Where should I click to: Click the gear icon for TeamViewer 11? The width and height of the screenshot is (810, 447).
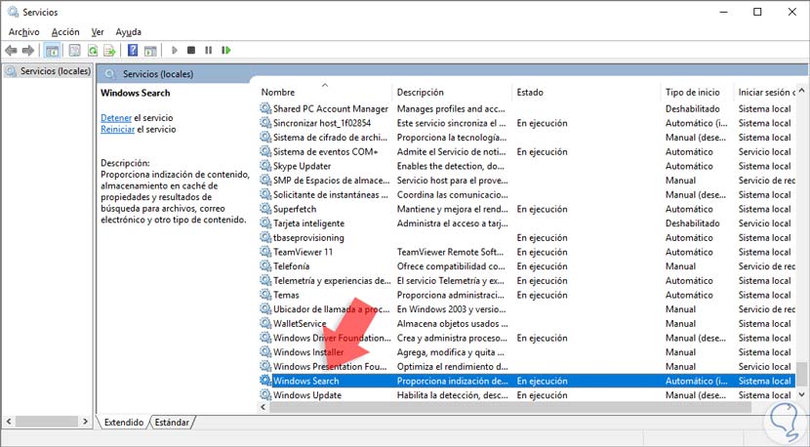tap(265, 252)
